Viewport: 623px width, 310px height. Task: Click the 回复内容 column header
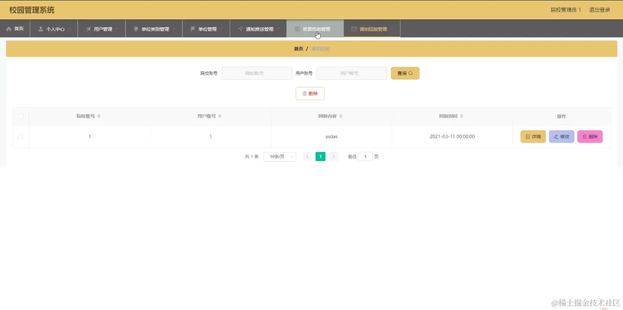pyautogui.click(x=331, y=116)
